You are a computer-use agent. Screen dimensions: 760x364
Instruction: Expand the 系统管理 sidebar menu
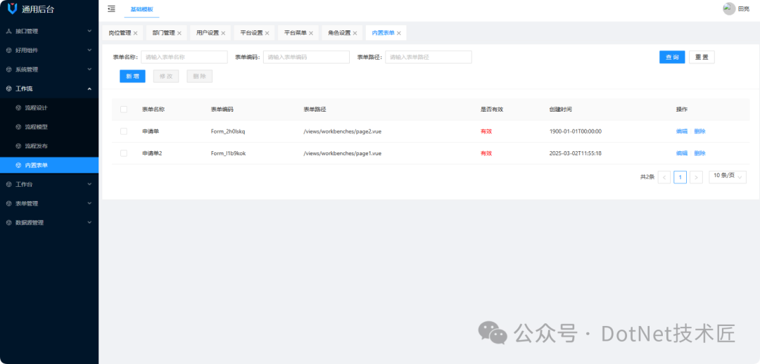tap(49, 70)
